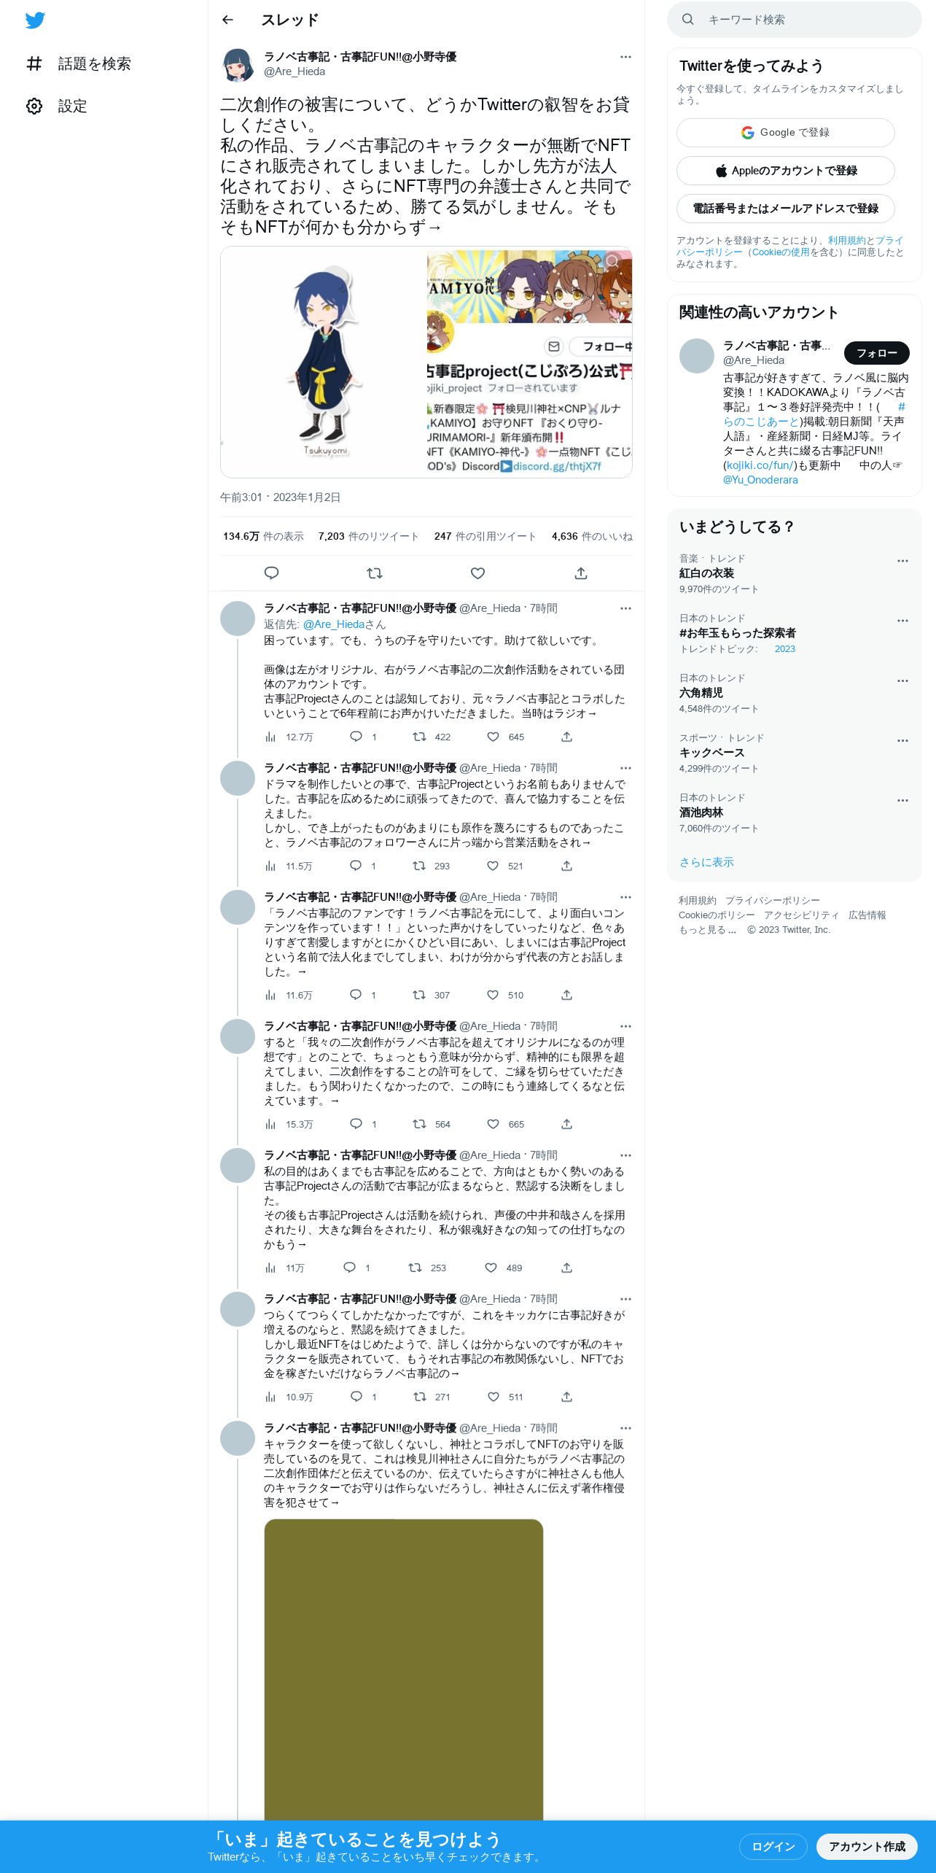Retweet the reply with 422 retweets
Screen dimensions: 936x1873
[x=419, y=737]
